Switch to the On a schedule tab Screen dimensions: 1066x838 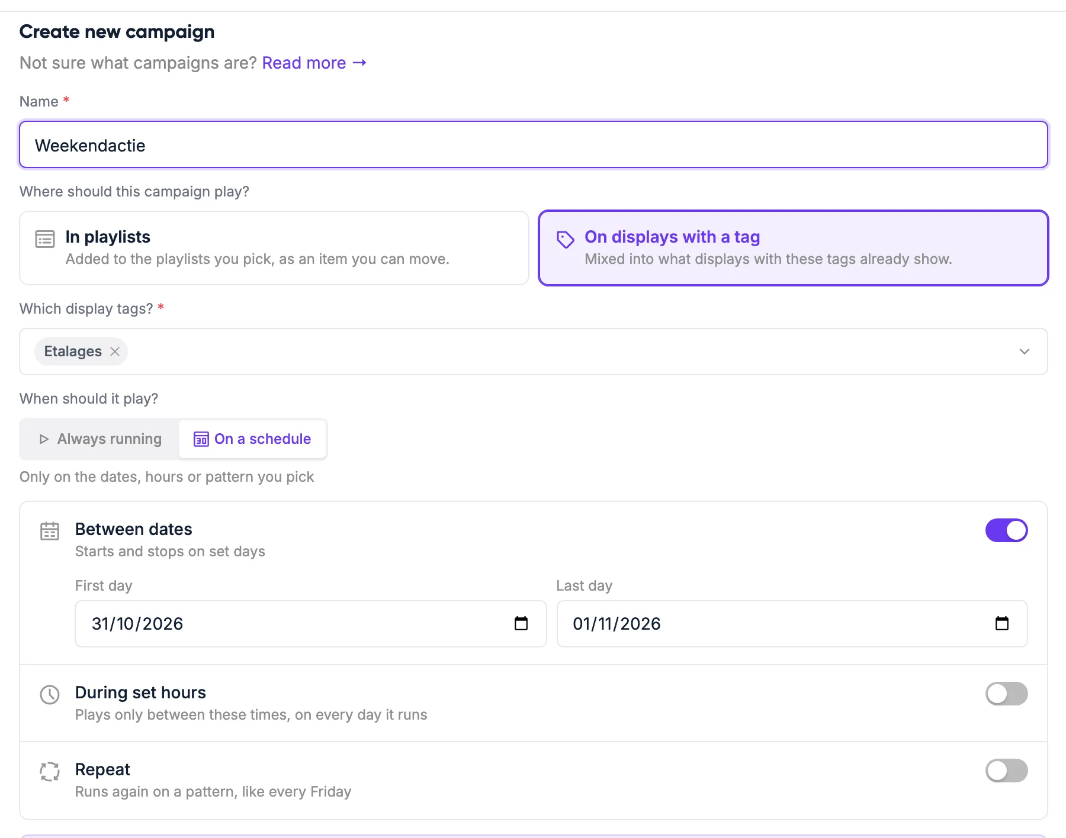pos(252,439)
